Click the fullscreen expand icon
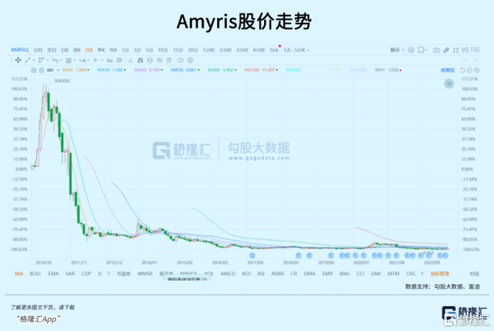This screenshot has height=331, width=494. click(x=456, y=50)
